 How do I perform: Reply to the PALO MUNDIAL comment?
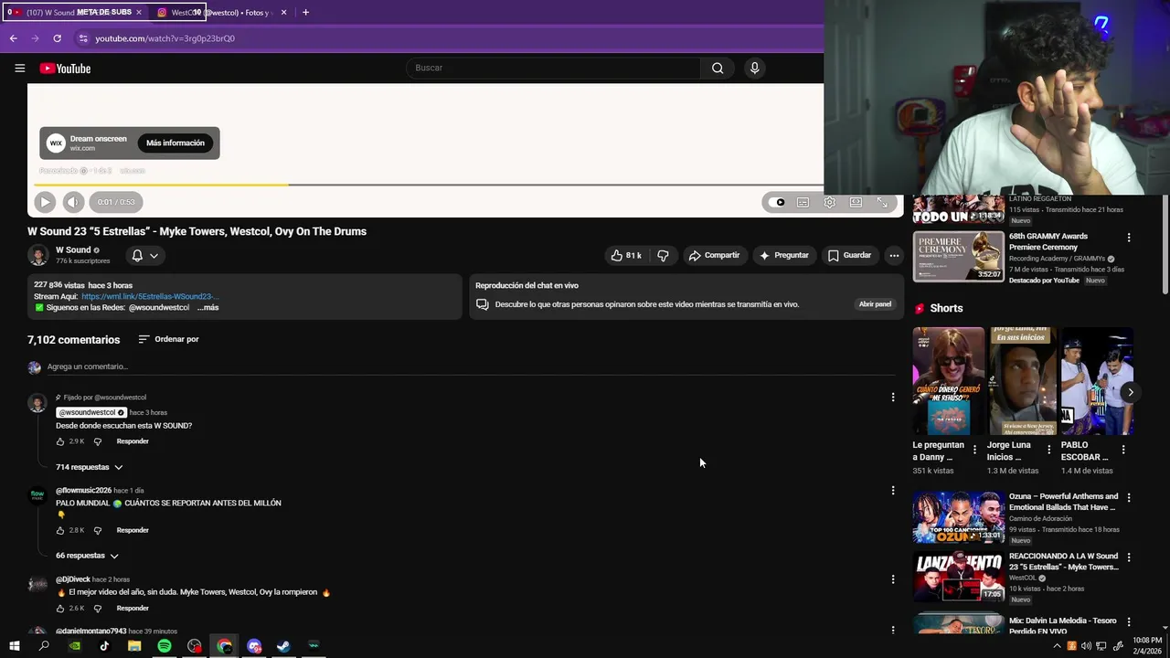coord(133,530)
